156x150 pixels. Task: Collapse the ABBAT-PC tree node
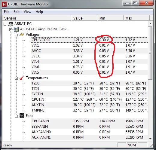[5, 24]
